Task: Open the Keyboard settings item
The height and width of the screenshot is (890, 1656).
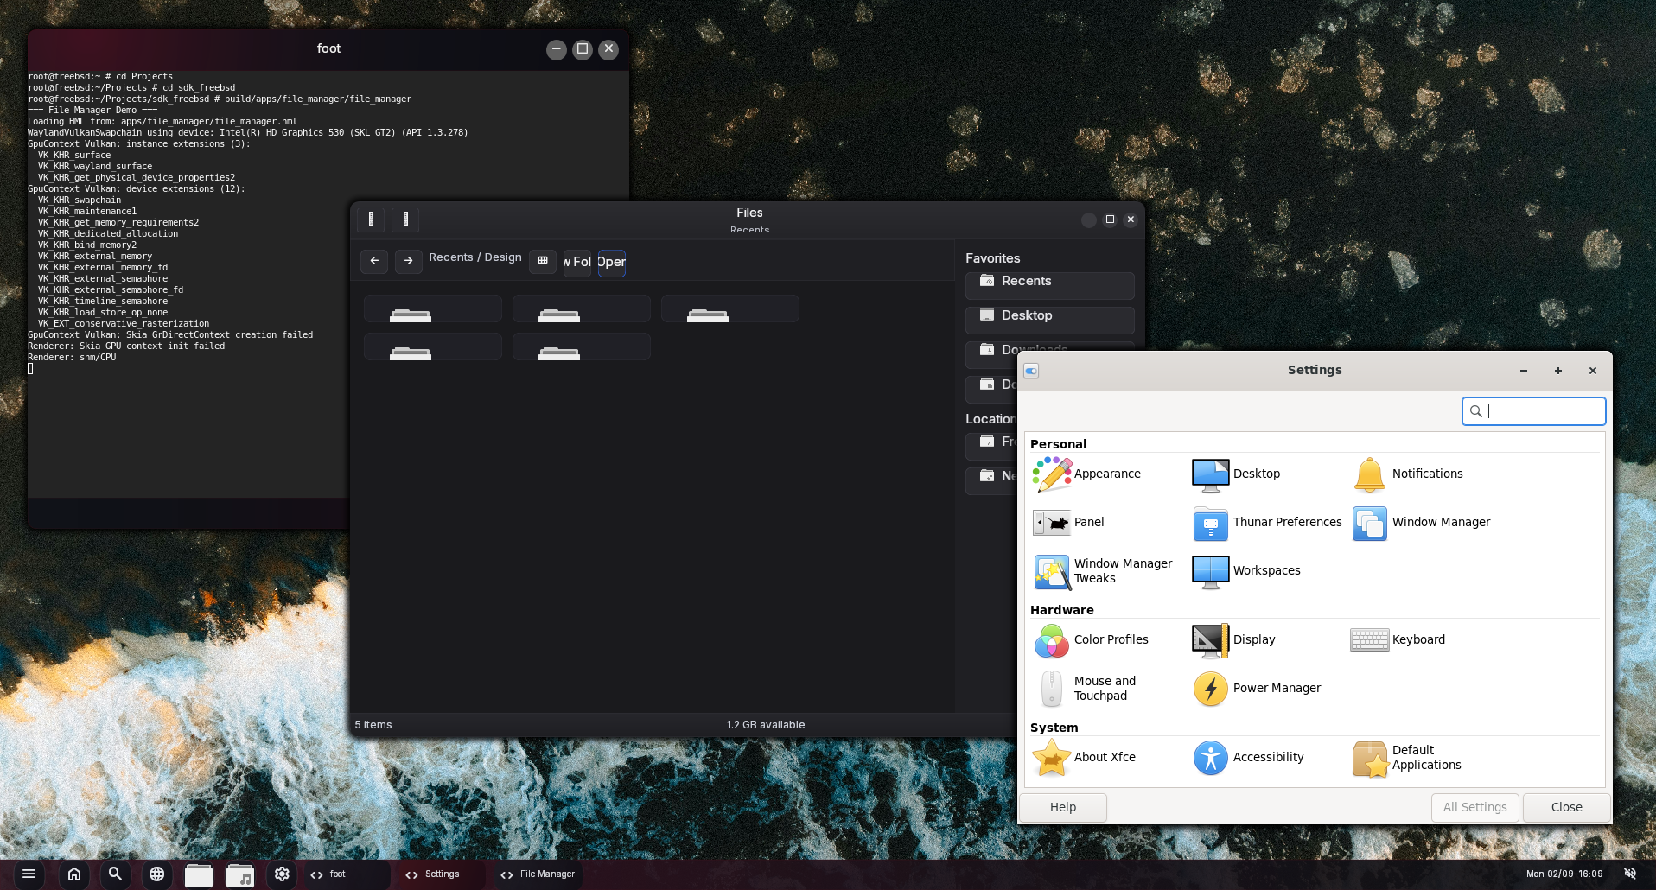Action: pyautogui.click(x=1398, y=640)
